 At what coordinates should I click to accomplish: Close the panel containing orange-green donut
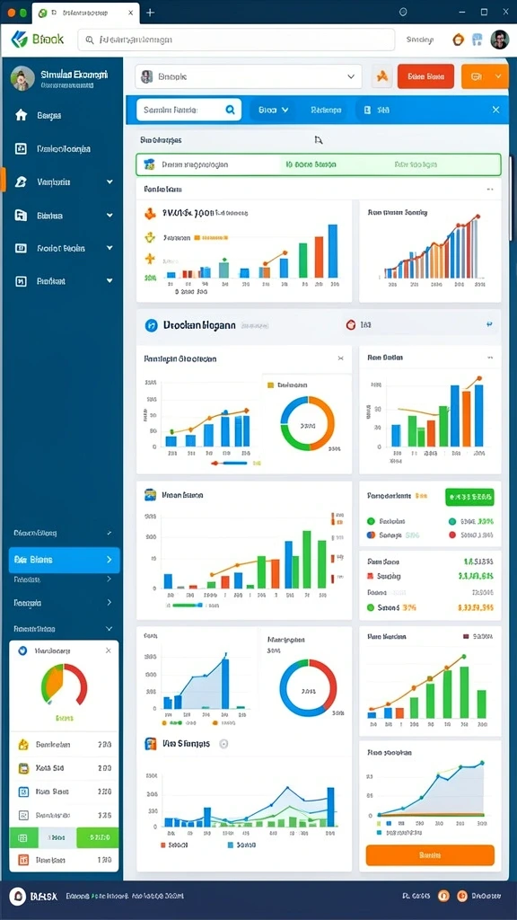click(340, 358)
